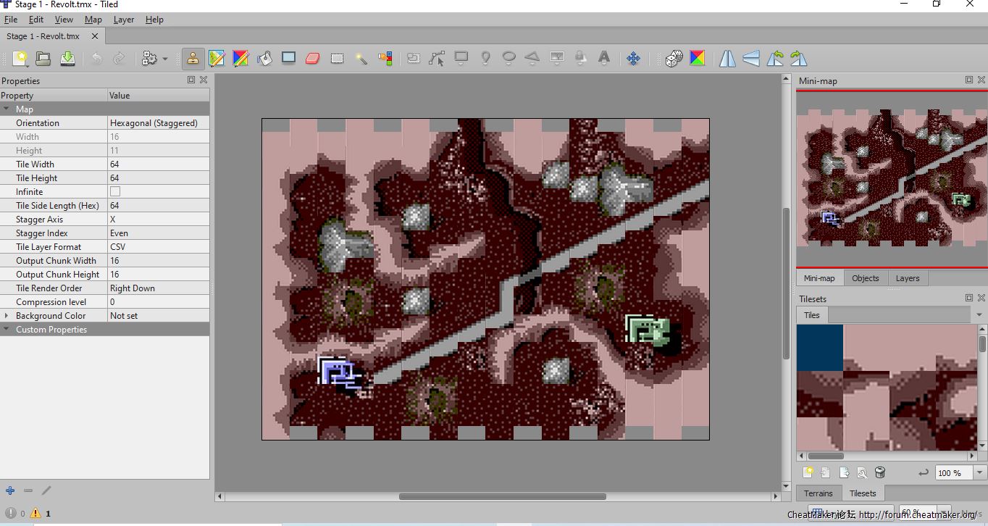The image size is (988, 526).
Task: Pick the Eraser tool
Action: coord(312,59)
